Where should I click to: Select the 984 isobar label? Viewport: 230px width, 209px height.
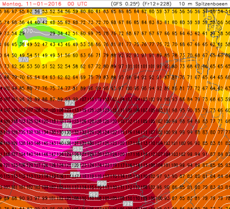[77, 157]
